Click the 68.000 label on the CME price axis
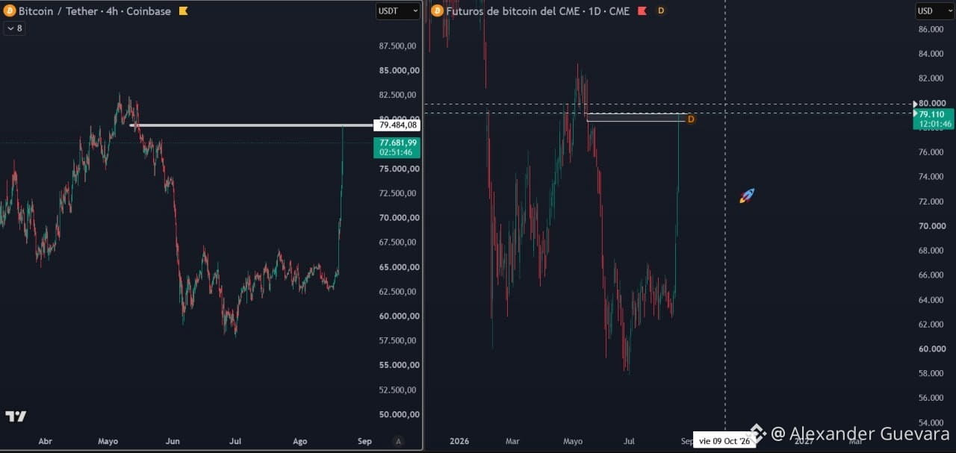Viewport: 956px width, 453px height. coord(932,252)
